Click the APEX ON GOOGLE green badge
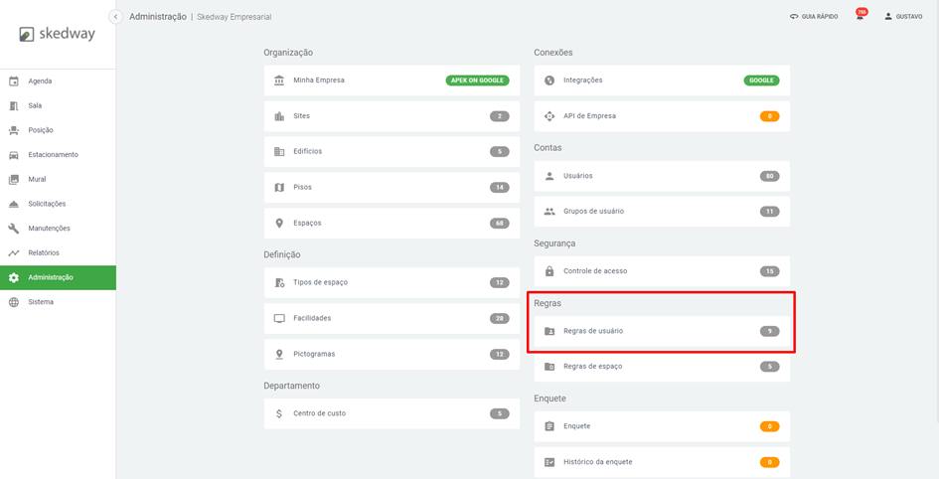939x479 pixels. click(x=477, y=80)
